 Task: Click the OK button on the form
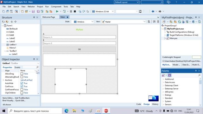(79, 49)
